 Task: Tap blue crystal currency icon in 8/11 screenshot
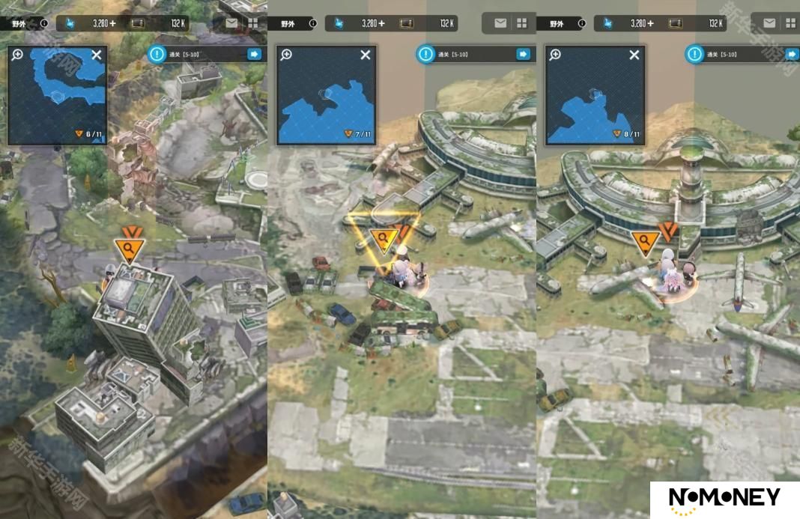coord(607,23)
